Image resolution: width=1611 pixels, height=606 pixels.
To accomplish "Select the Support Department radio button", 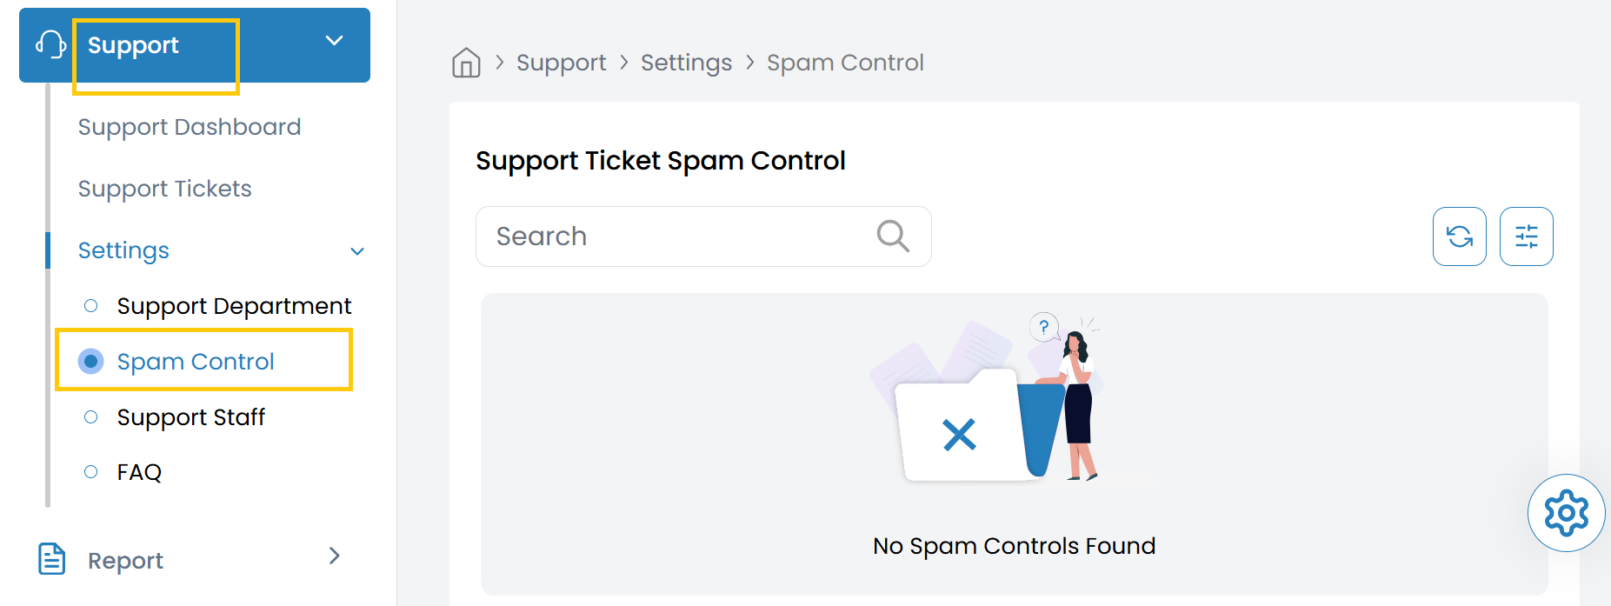I will 90,305.
